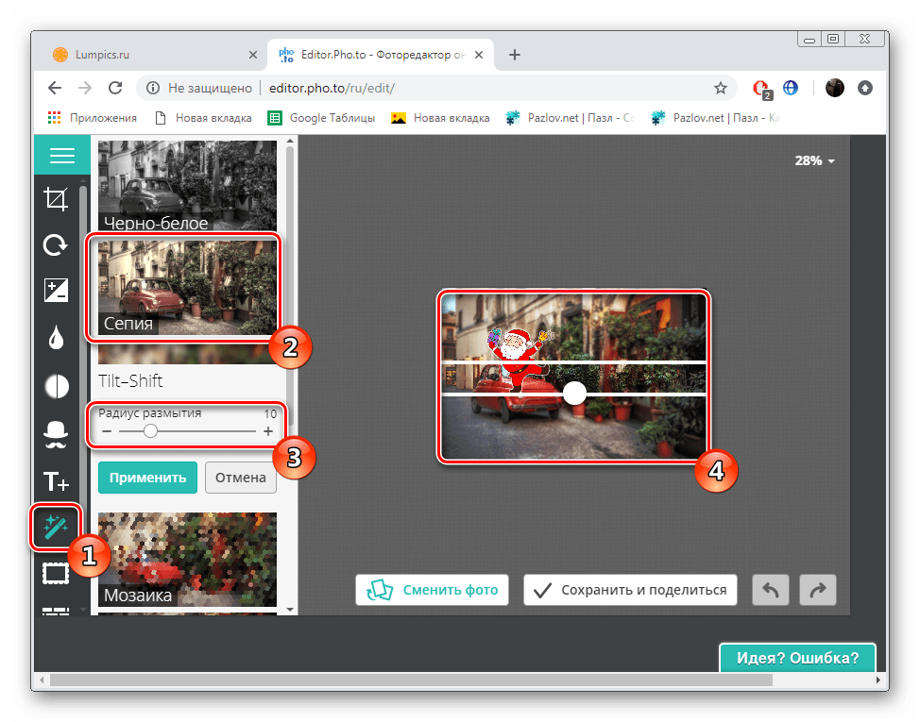The height and width of the screenshot is (722, 920).
Task: Click horizontal scrollbar left arrow
Action: pos(41,680)
